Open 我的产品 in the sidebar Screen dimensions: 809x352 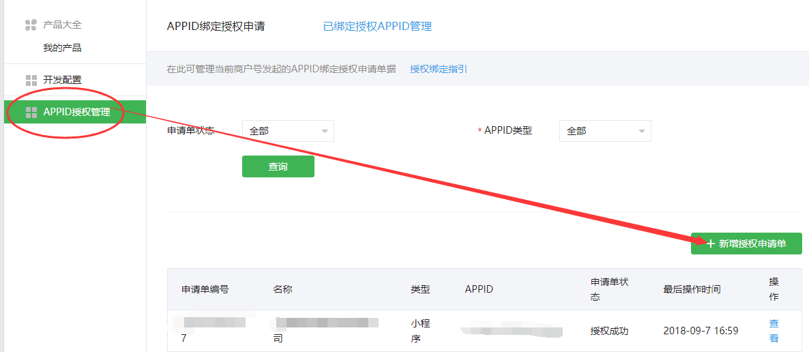click(x=62, y=48)
